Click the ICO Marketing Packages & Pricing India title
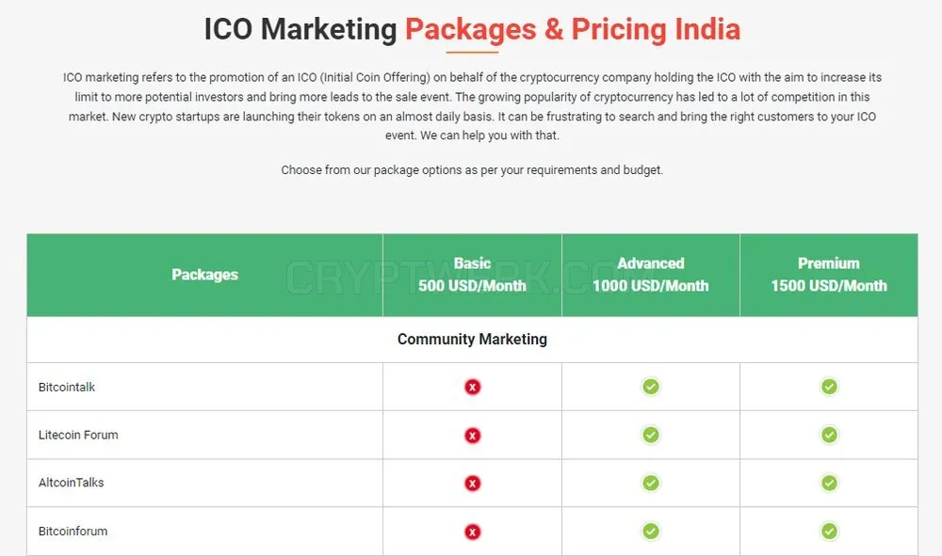Screen dimensions: 942x556 point(472,29)
